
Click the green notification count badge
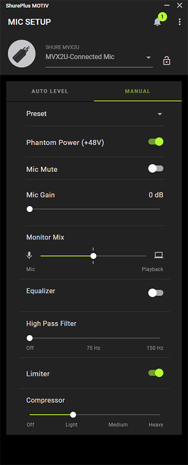coord(162,17)
